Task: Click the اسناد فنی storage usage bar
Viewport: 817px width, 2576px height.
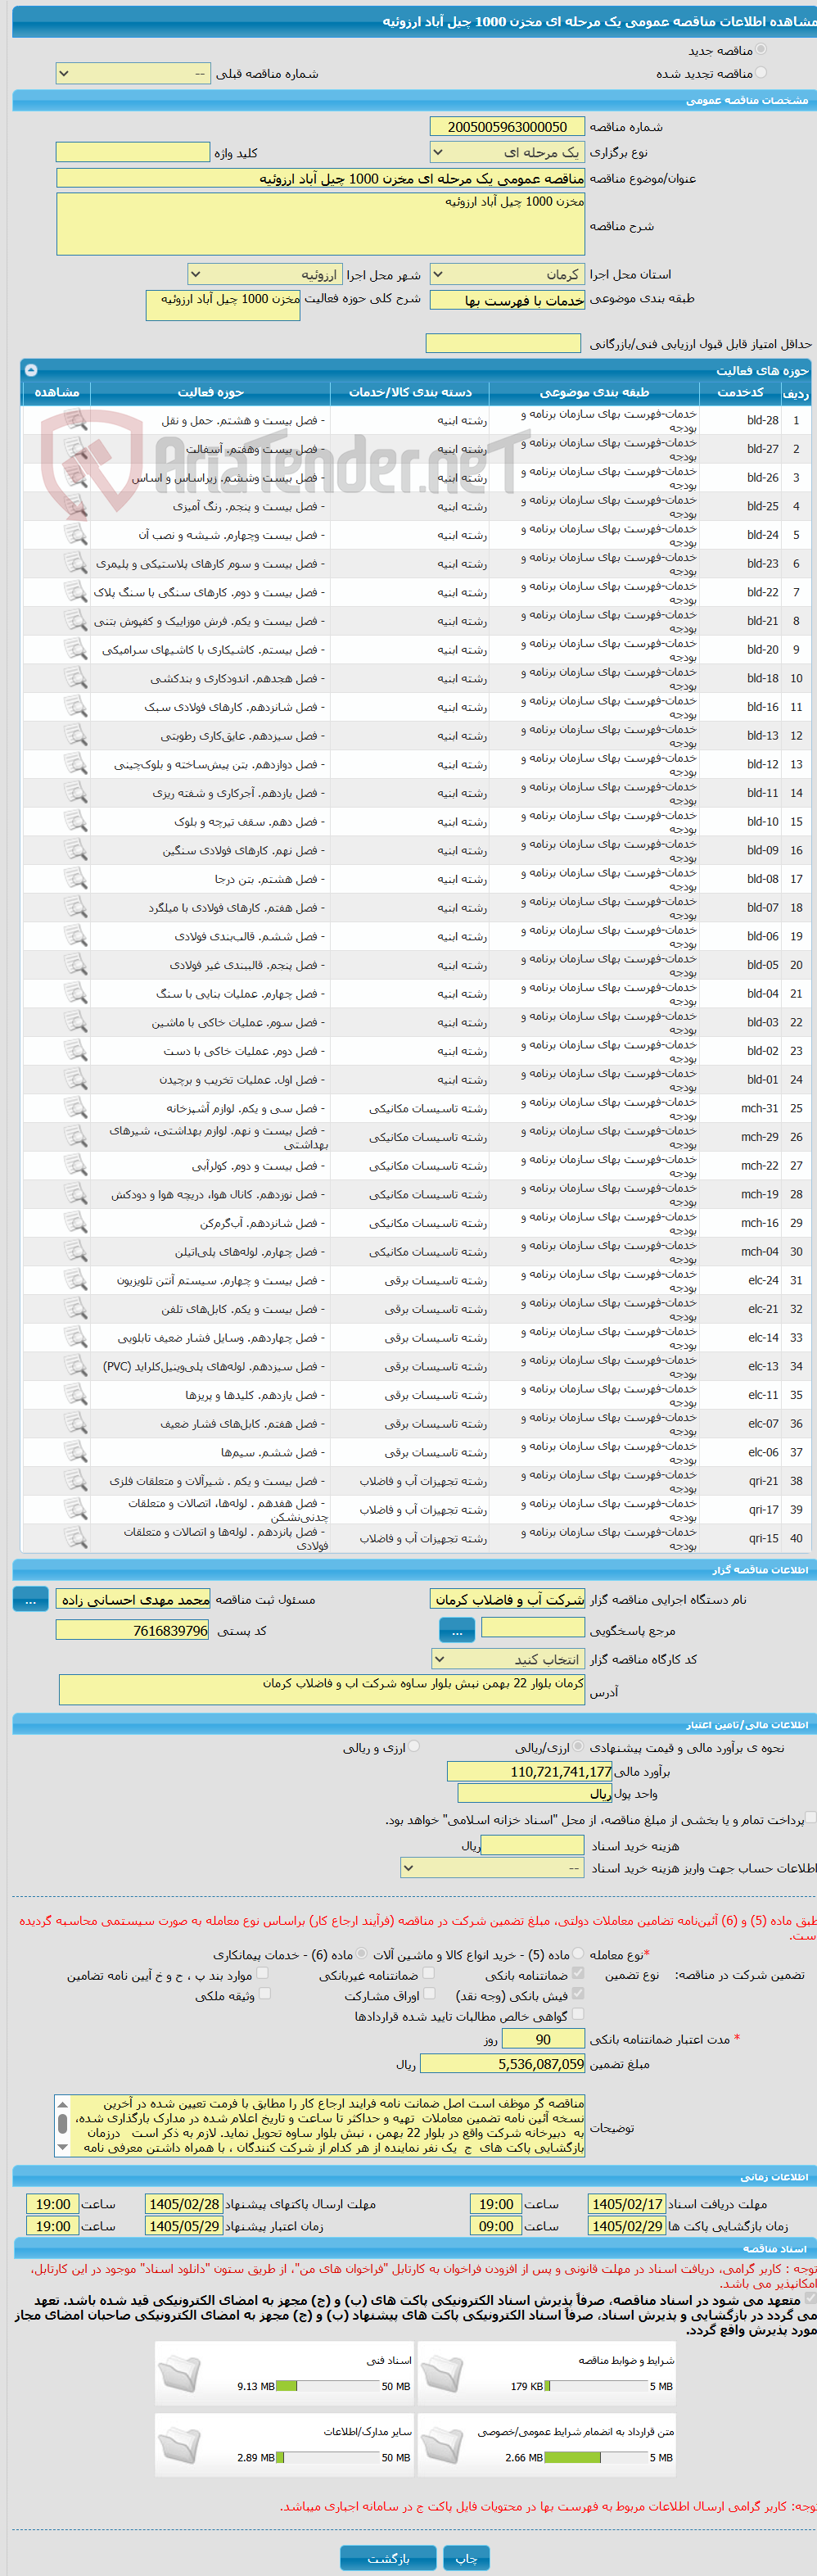Action: [327, 2386]
